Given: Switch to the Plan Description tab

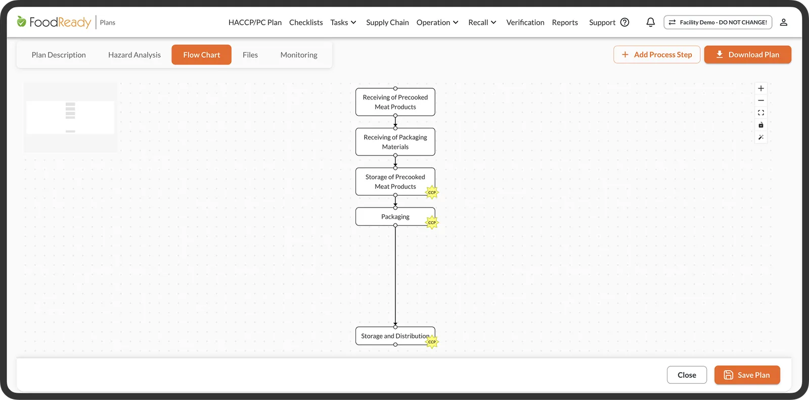Looking at the screenshot, I should point(59,55).
